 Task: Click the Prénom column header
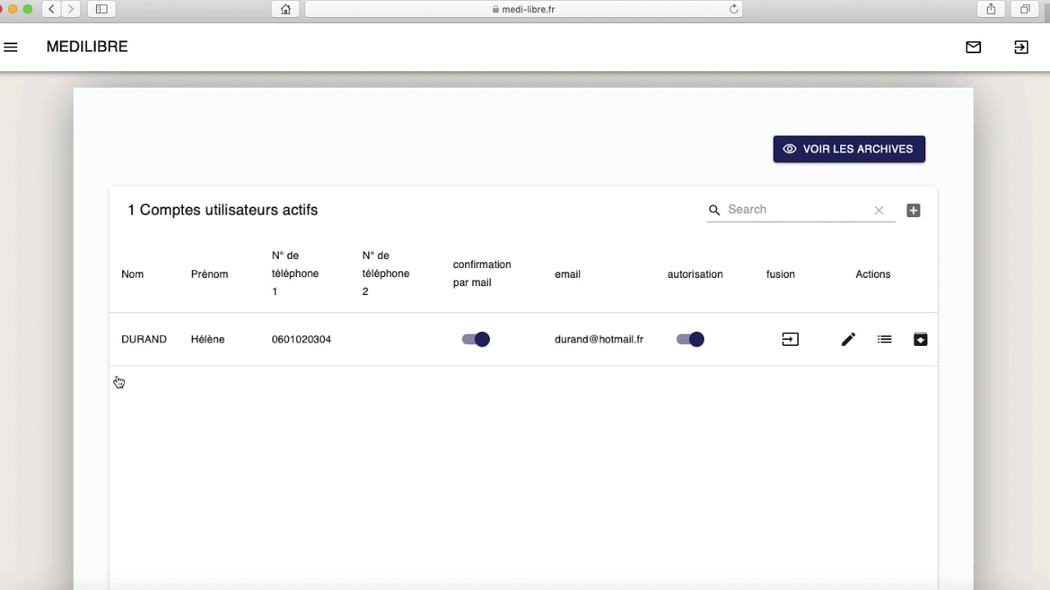pyautogui.click(x=209, y=275)
